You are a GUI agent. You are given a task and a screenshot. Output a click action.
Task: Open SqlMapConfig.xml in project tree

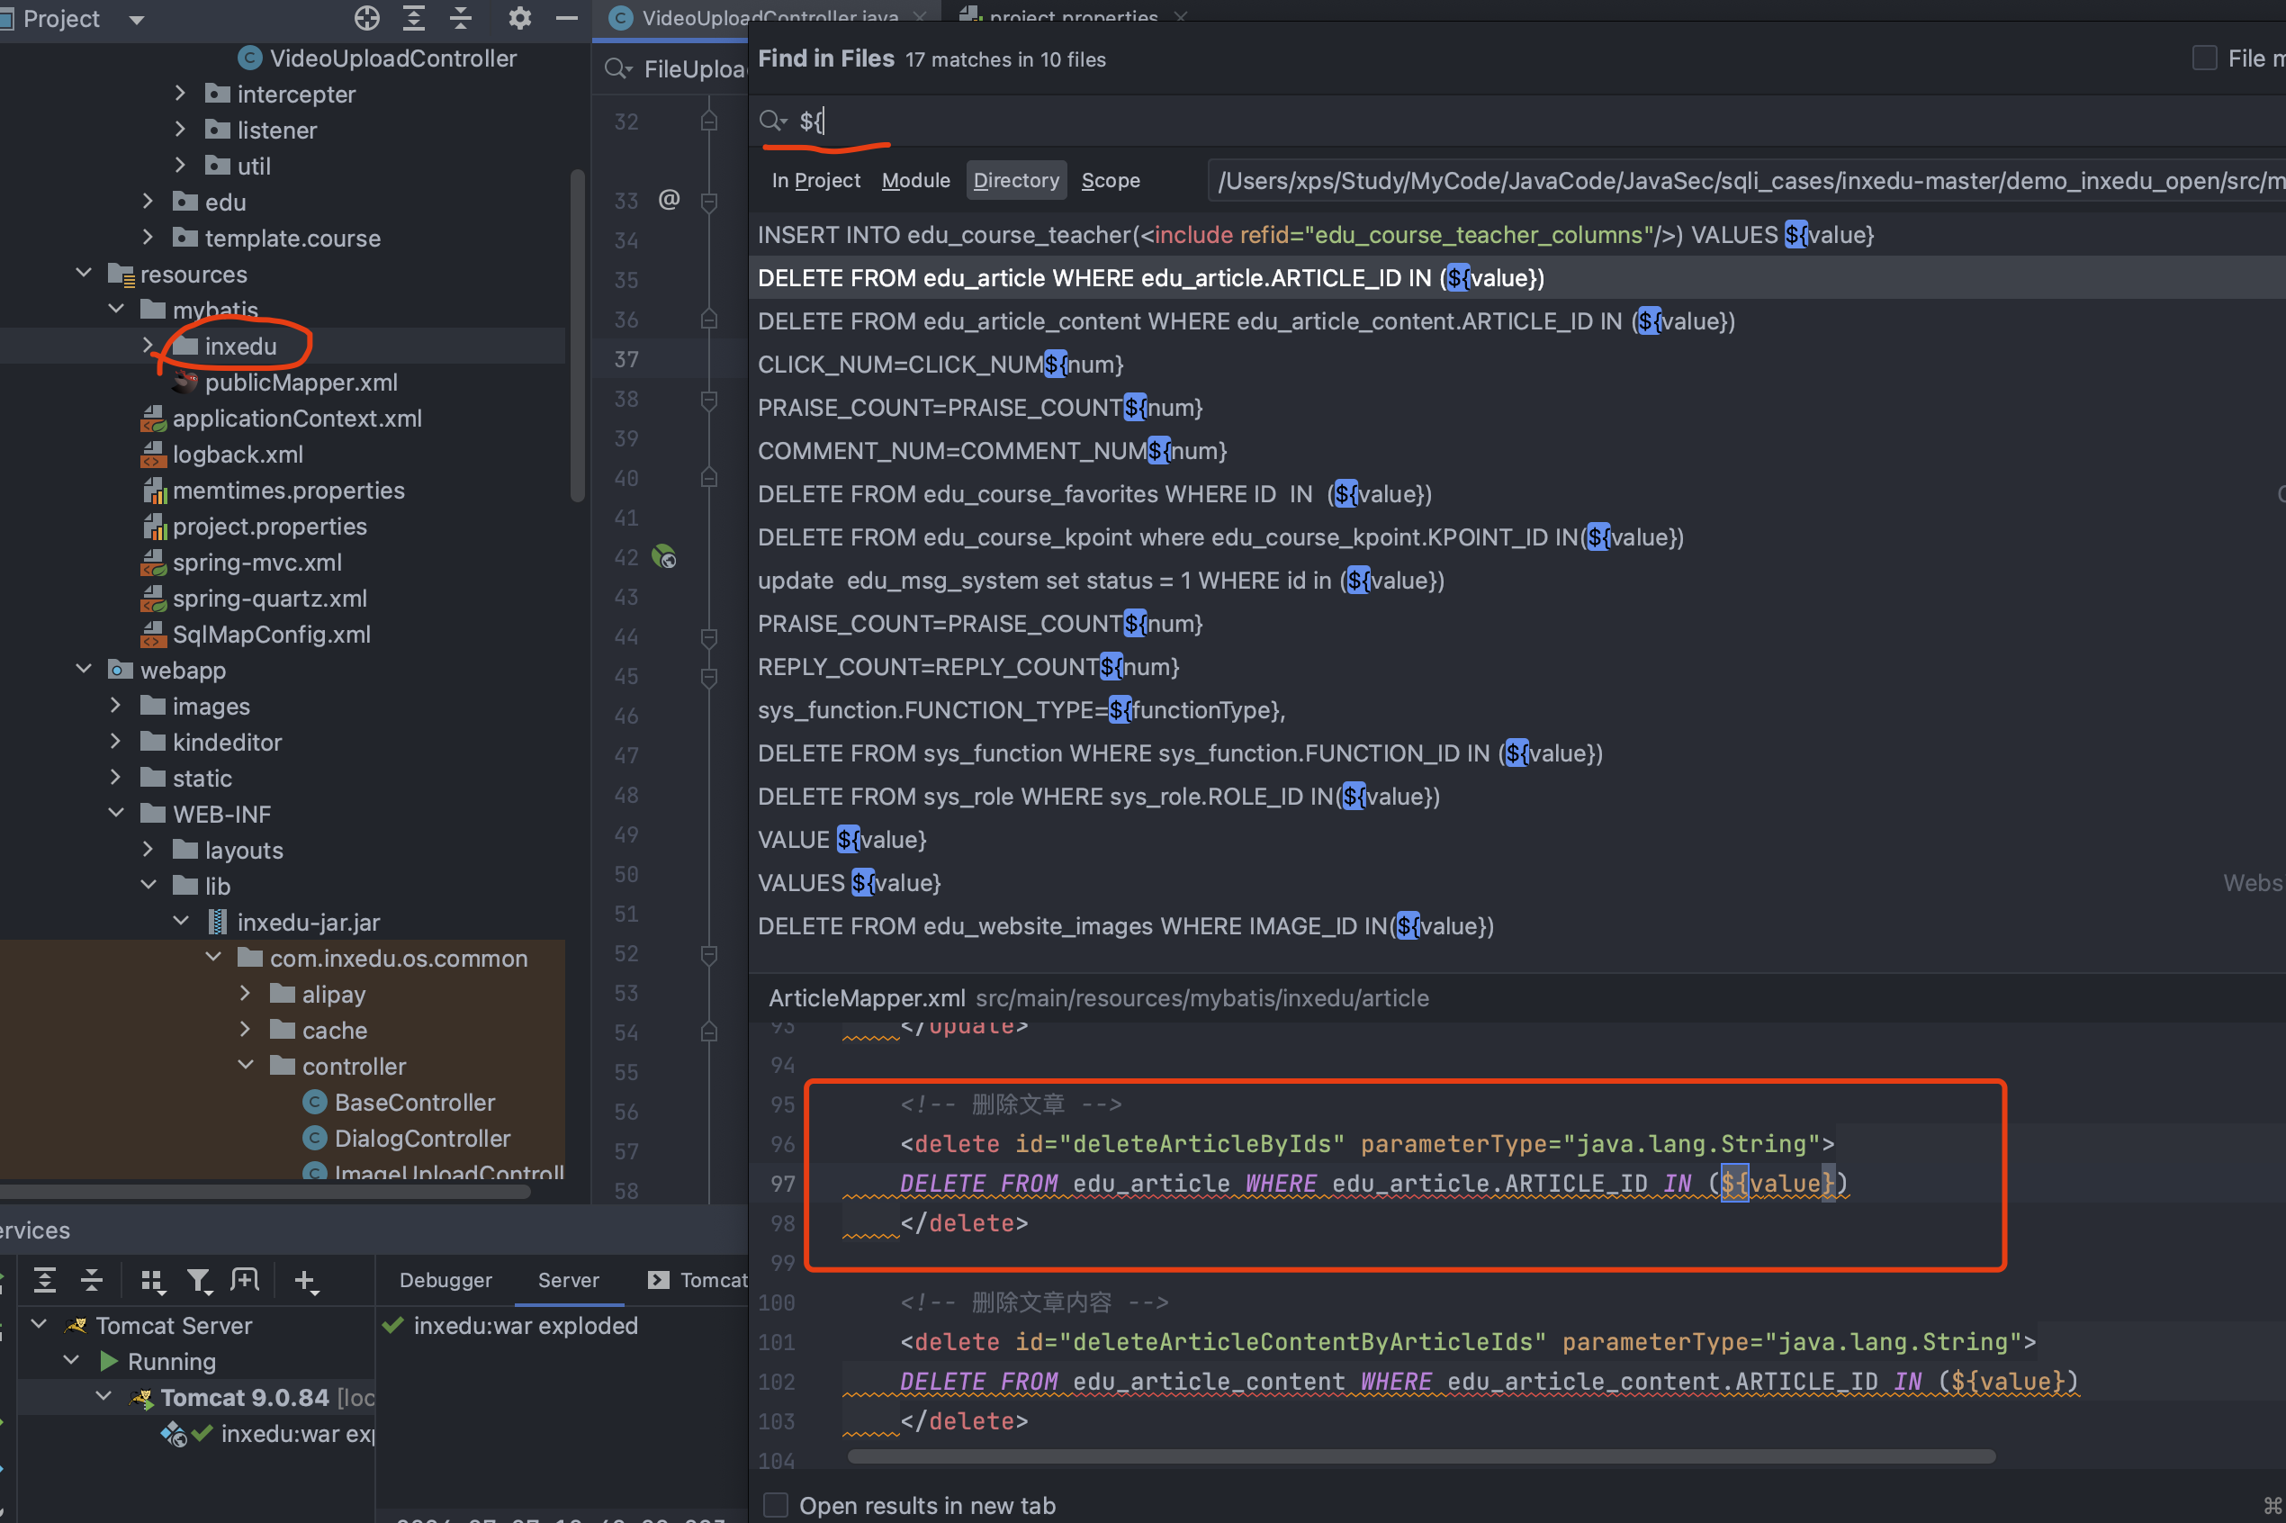tap(271, 635)
